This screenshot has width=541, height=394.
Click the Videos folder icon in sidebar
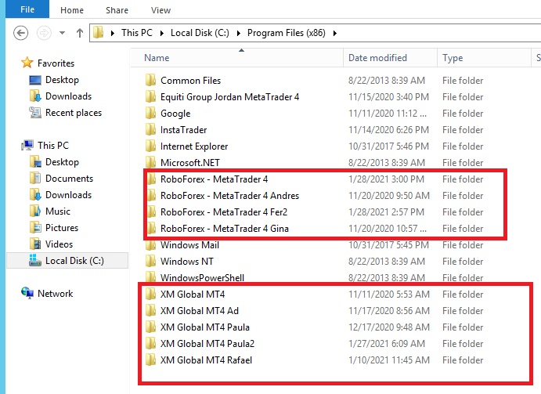click(35, 244)
